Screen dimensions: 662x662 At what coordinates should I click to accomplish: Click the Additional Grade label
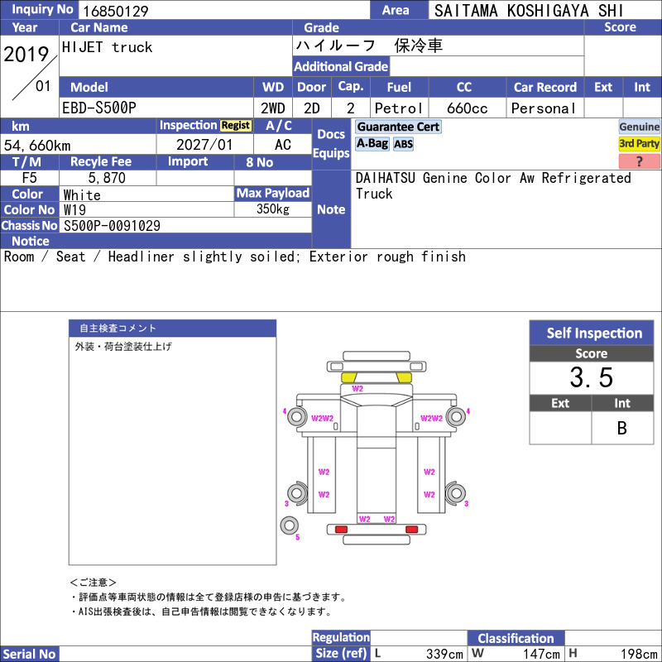coord(341,66)
